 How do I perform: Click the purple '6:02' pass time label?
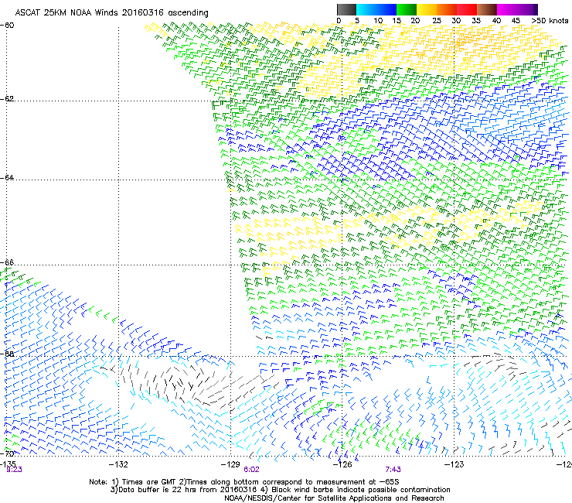[251, 470]
